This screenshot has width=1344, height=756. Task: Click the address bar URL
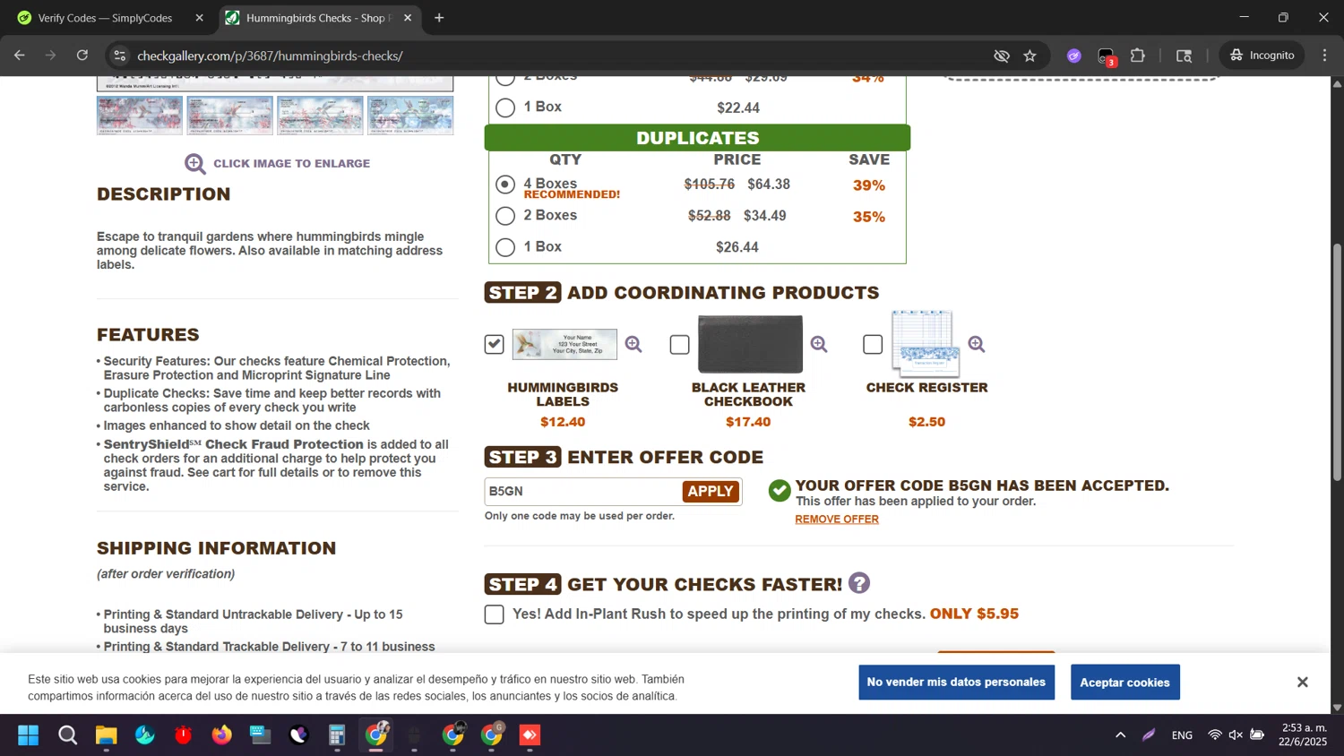270,56
